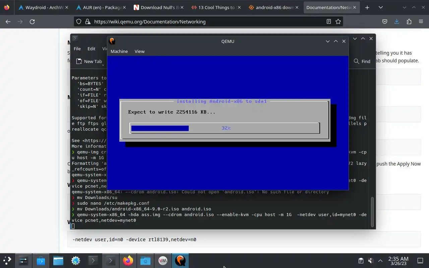429x268 pixels.
Task: Close the android-x86 download tab
Action: [297, 7]
